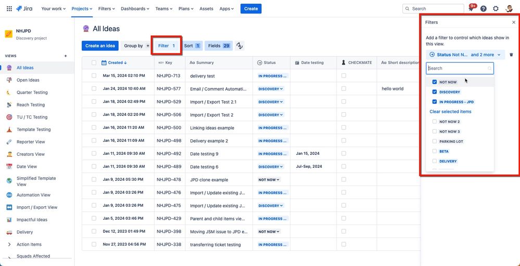The image size is (520, 266).
Task: Check the BETA status option
Action: [x=435, y=151]
